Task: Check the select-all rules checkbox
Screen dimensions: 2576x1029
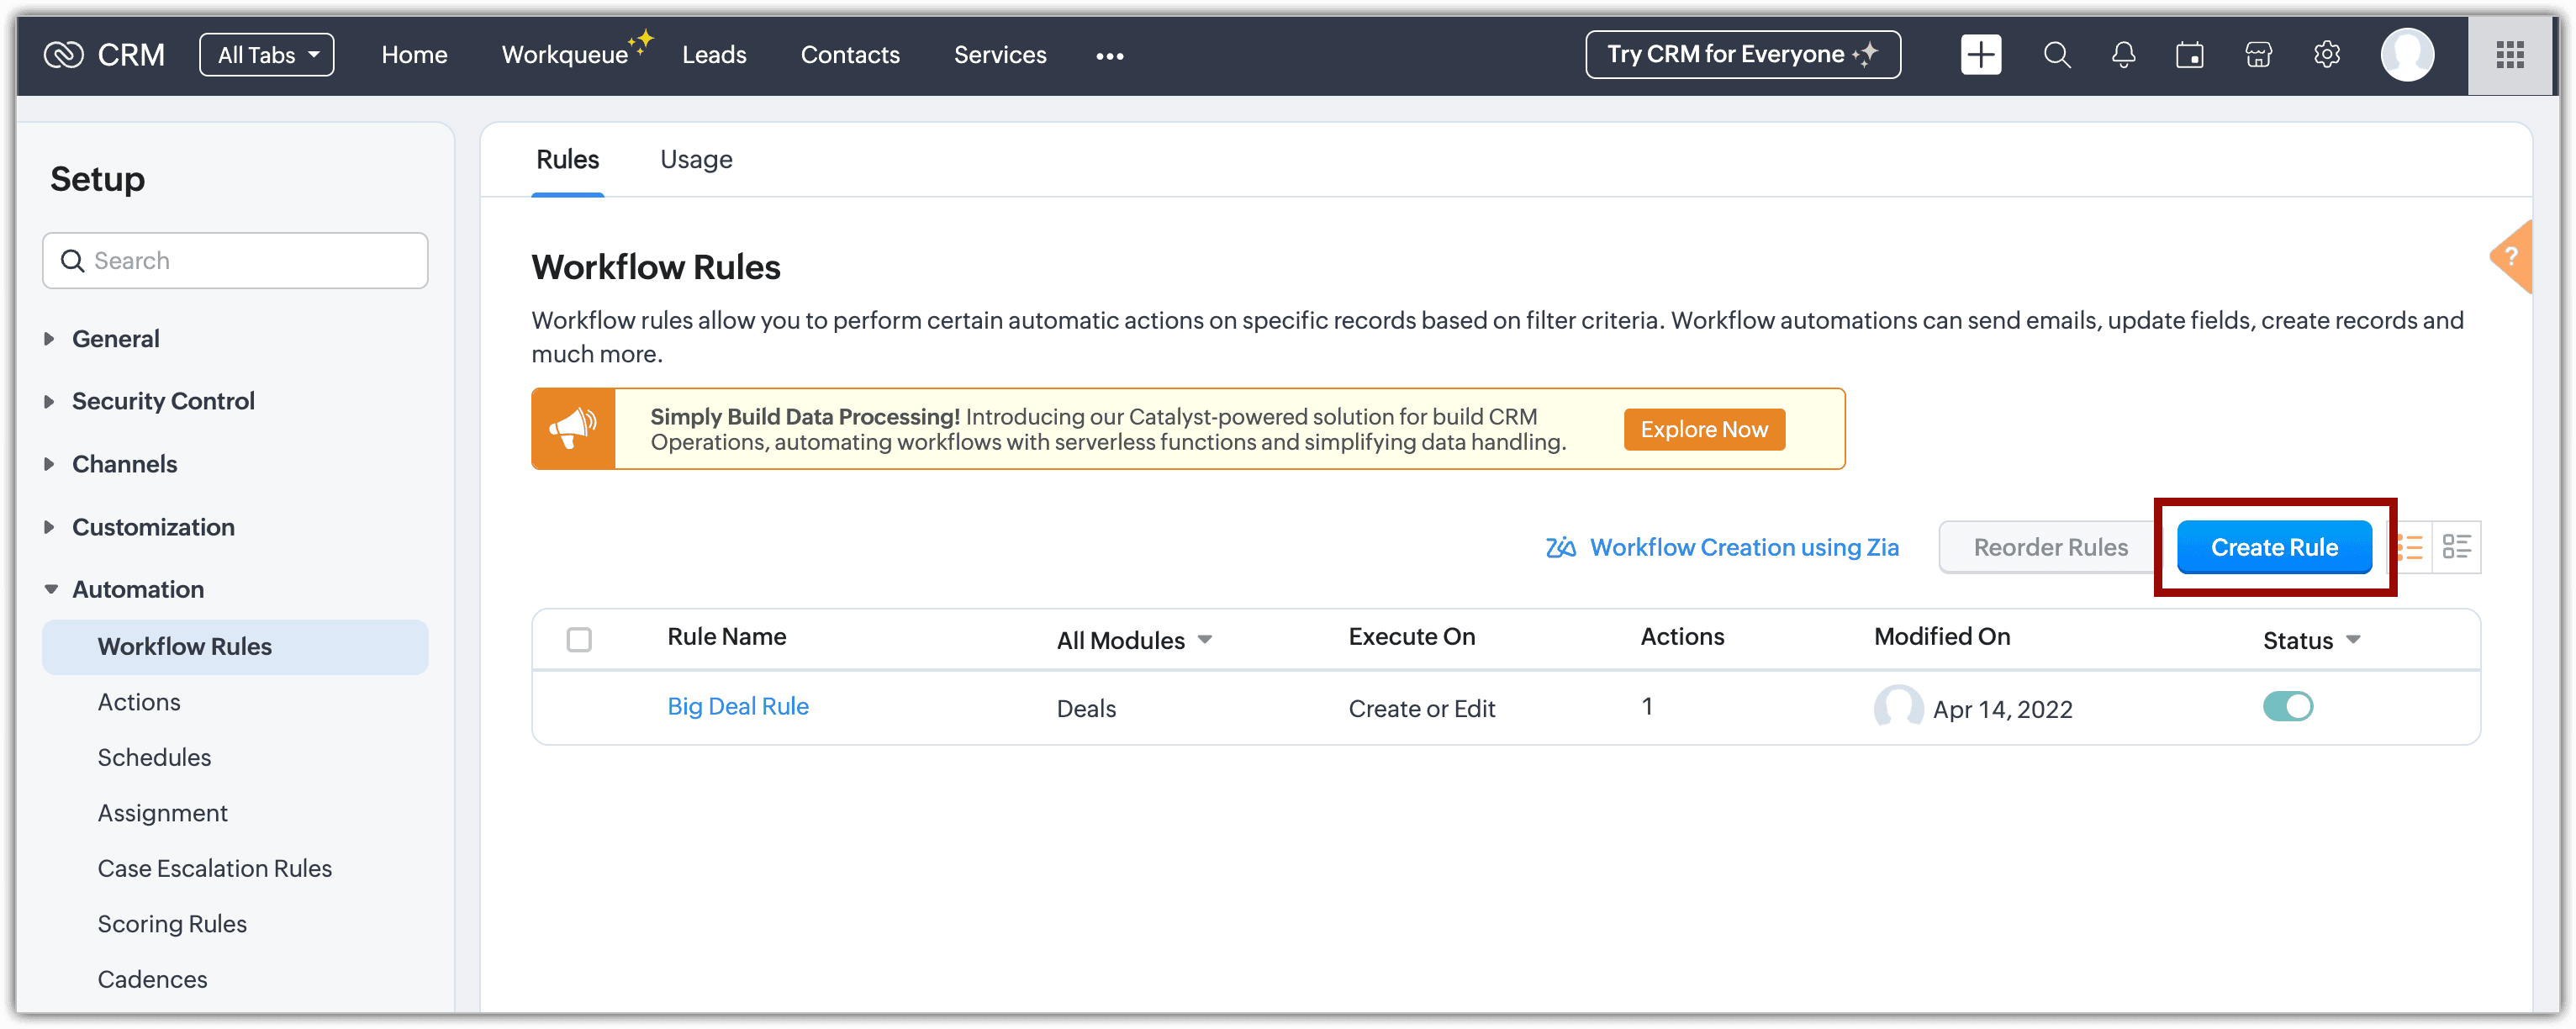Action: [x=579, y=640]
